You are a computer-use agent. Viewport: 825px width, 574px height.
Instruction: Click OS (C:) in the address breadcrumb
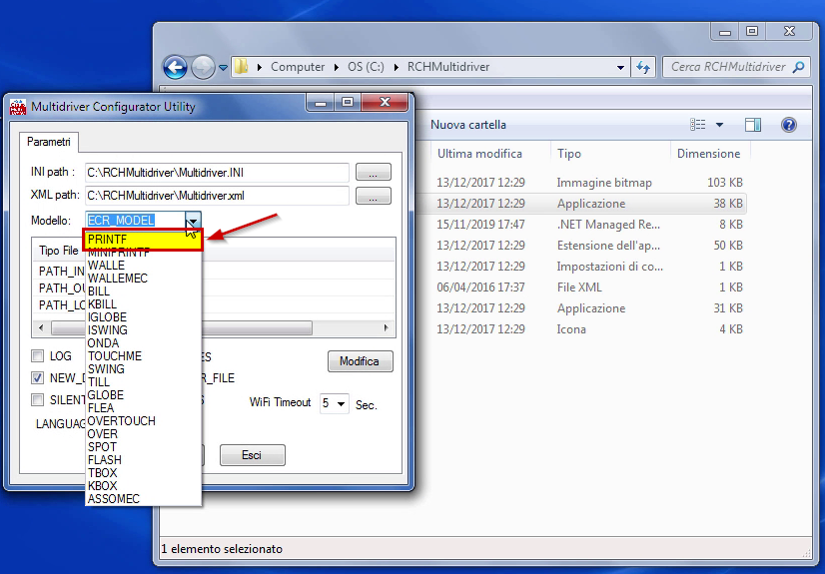tap(366, 67)
